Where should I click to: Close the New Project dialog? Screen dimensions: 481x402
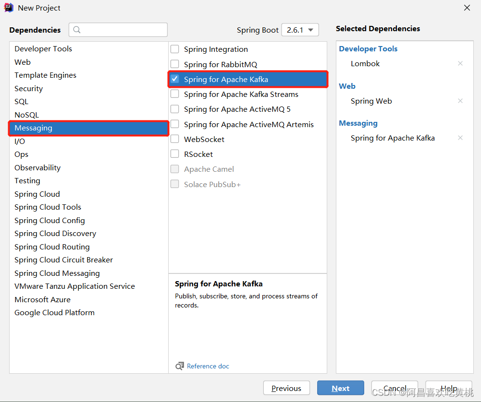(467, 8)
